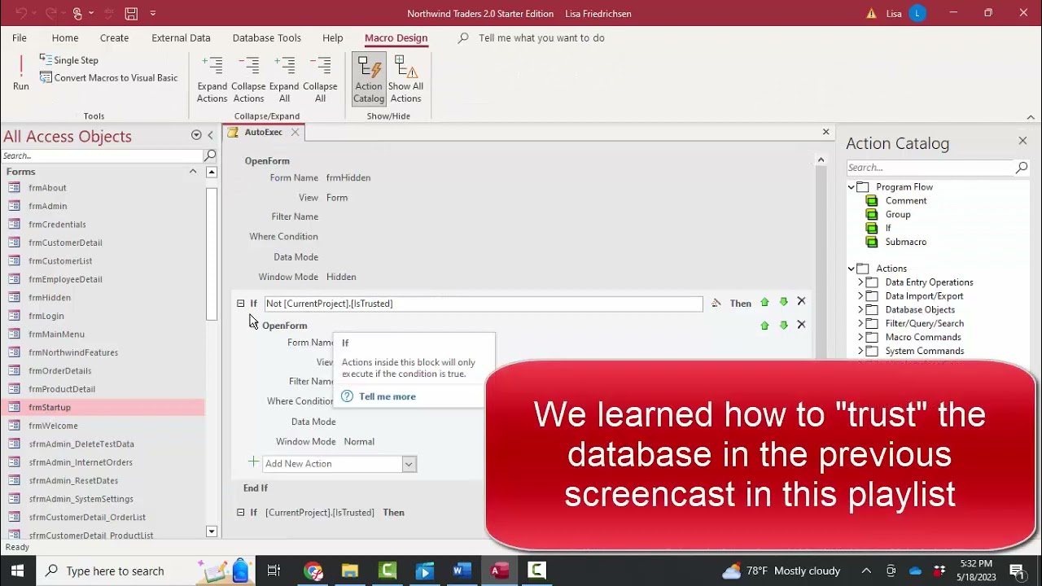Click the Action Catalog search box
This screenshot has height=586, width=1042.
pos(930,168)
